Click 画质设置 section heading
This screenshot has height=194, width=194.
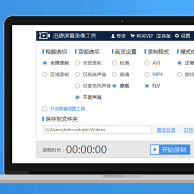point(126,52)
